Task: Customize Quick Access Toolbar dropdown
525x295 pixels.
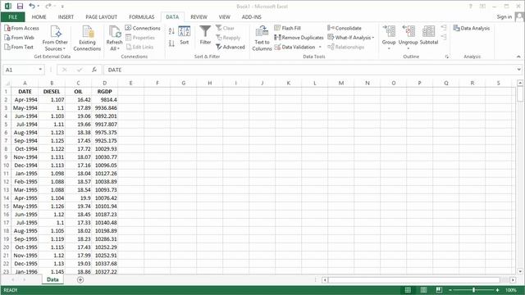Action: [x=62, y=7]
